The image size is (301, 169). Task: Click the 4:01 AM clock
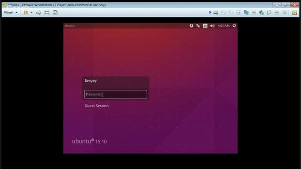(x=223, y=26)
